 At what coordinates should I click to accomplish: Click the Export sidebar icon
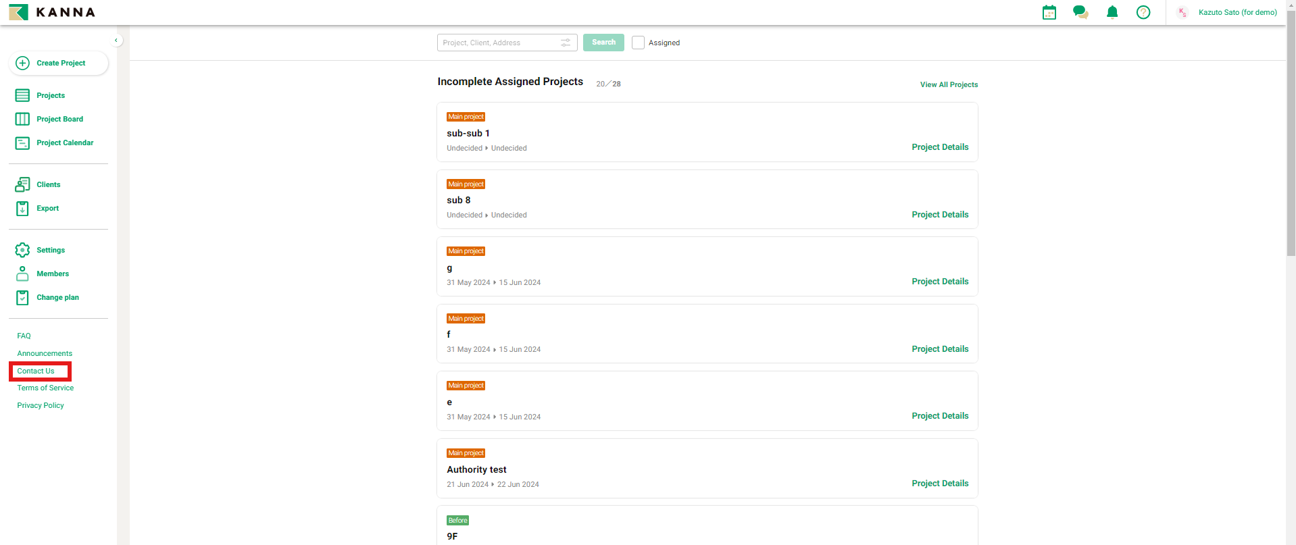pos(22,208)
